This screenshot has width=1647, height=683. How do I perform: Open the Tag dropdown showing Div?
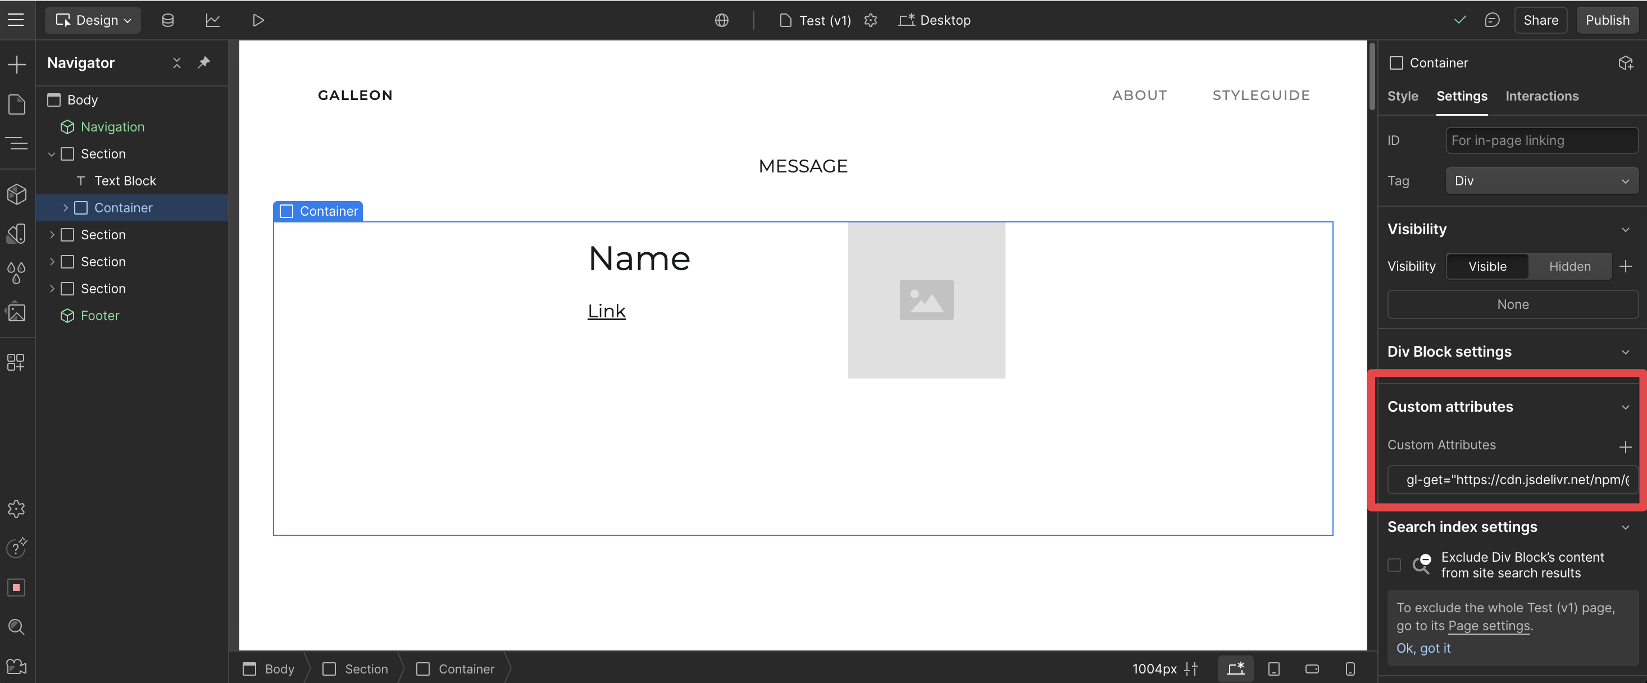pyautogui.click(x=1541, y=181)
